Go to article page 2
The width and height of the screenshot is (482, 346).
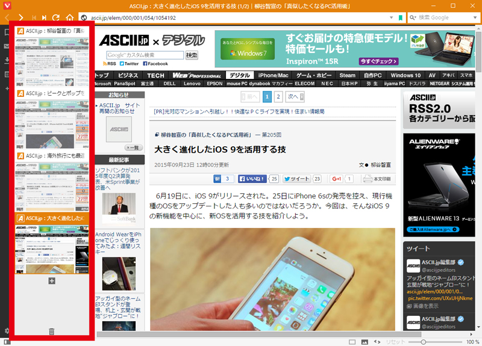tap(278, 97)
